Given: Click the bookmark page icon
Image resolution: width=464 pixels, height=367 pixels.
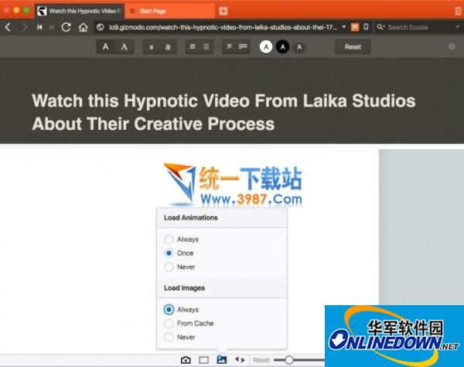Looking at the screenshot, I should coord(366,27).
